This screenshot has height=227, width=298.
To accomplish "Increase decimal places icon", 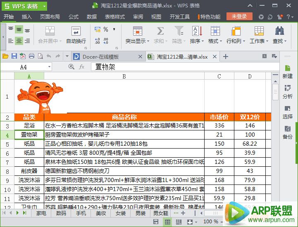I will [97, 41].
